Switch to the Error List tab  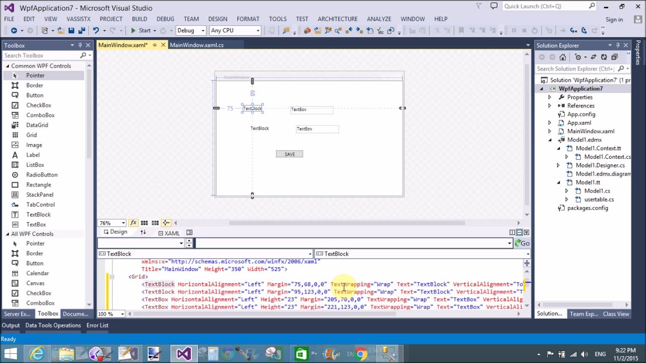pos(97,325)
